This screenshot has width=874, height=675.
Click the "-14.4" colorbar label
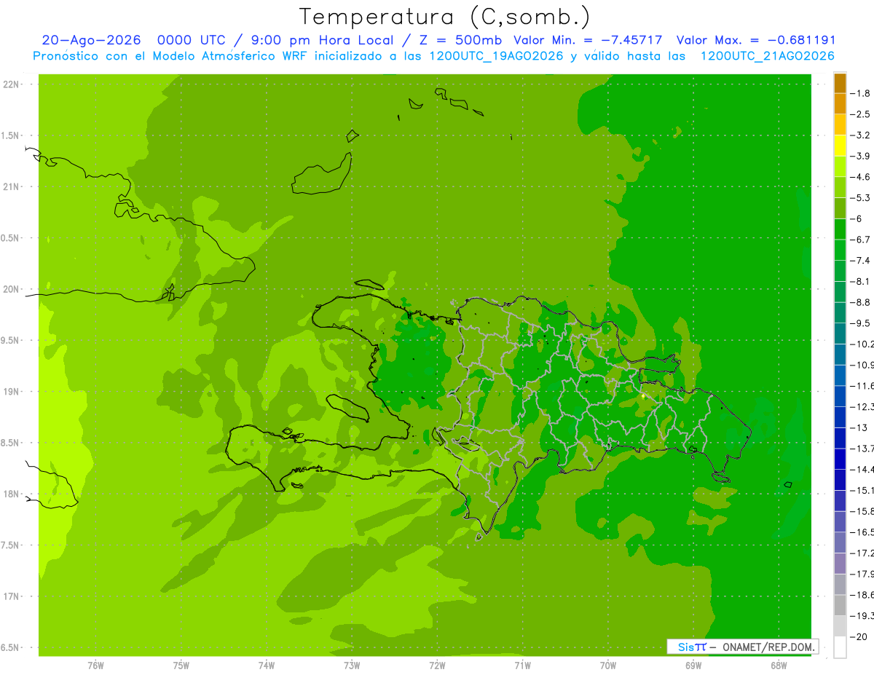point(862,470)
